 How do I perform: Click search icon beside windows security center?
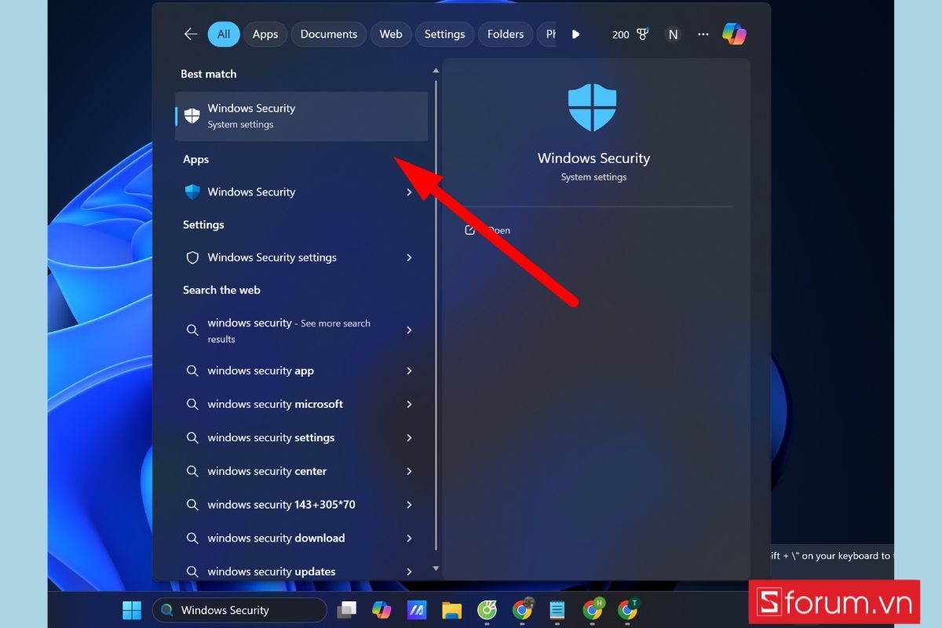(x=192, y=471)
